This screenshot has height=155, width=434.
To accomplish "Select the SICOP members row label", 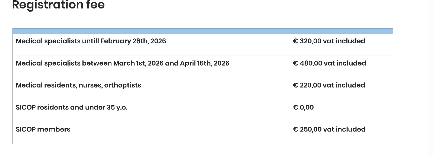I will click(x=43, y=130).
